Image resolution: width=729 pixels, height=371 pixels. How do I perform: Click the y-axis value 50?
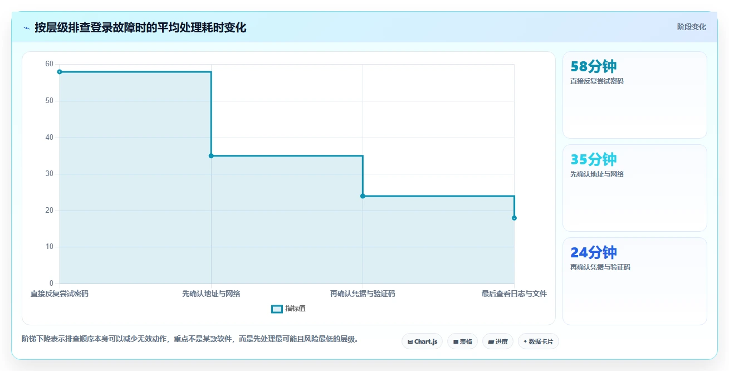tap(50, 101)
